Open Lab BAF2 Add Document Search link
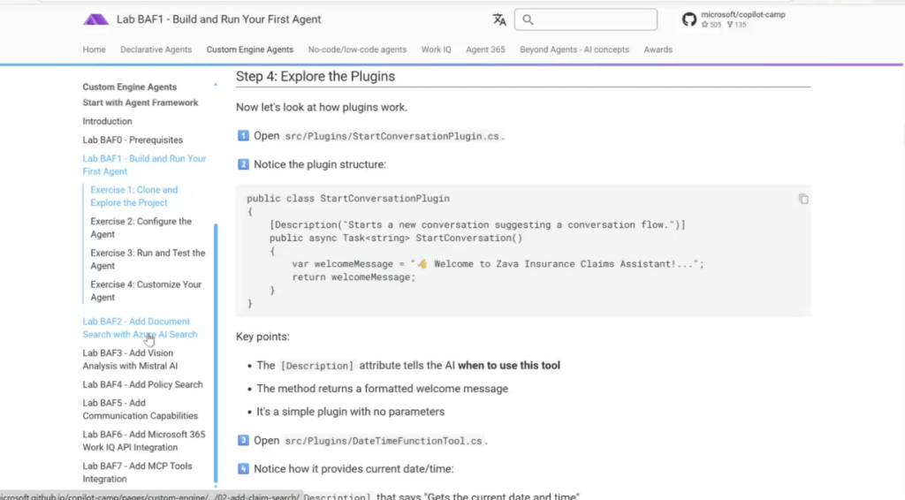905x500 pixels. [x=140, y=328]
